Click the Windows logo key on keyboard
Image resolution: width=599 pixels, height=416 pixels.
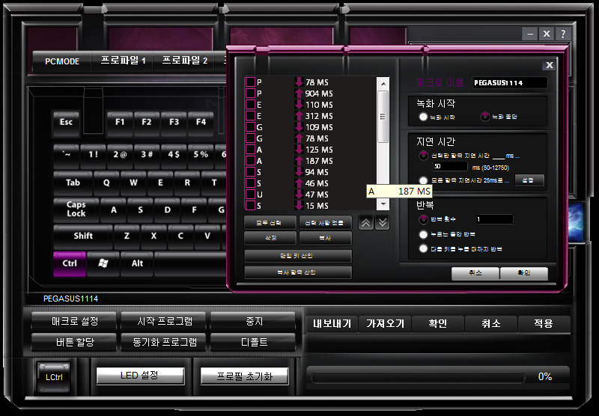click(103, 263)
